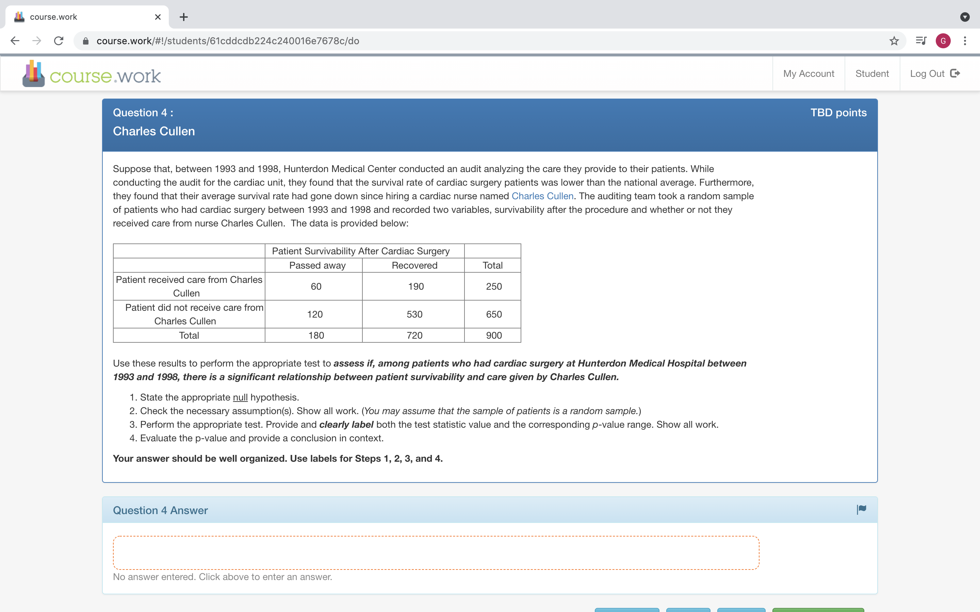Bookmark this page with the star icon
The image size is (980, 612).
894,41
